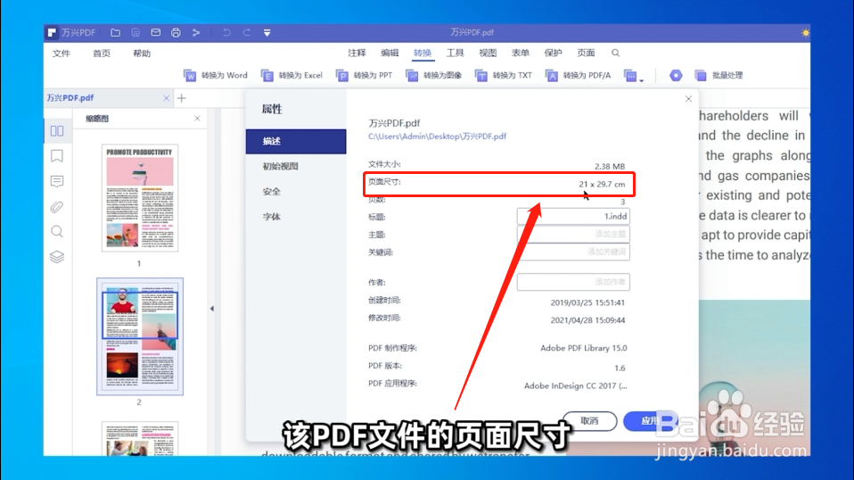Click the 取消 cancel button

pyautogui.click(x=589, y=421)
